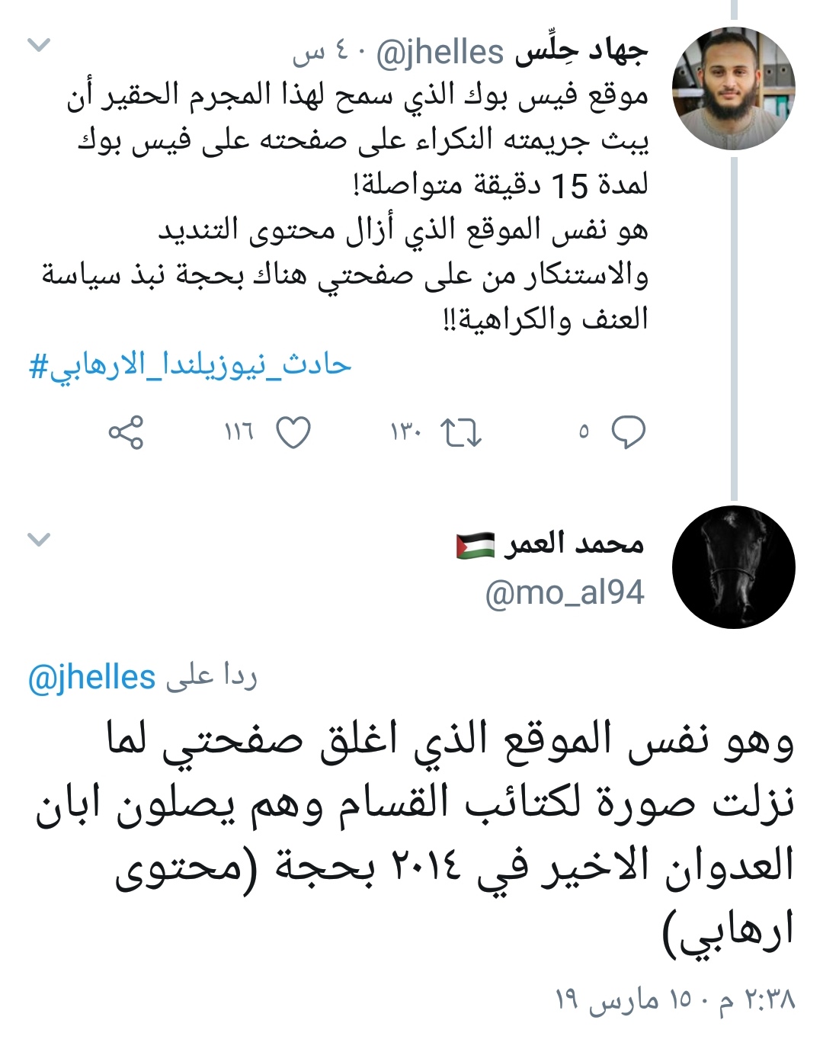Image resolution: width=823 pixels, height=1049 pixels.
Task: Tap the ٢:٣٨ م · ١٥ مارس ١٩ timestamp
Action: tap(675, 999)
